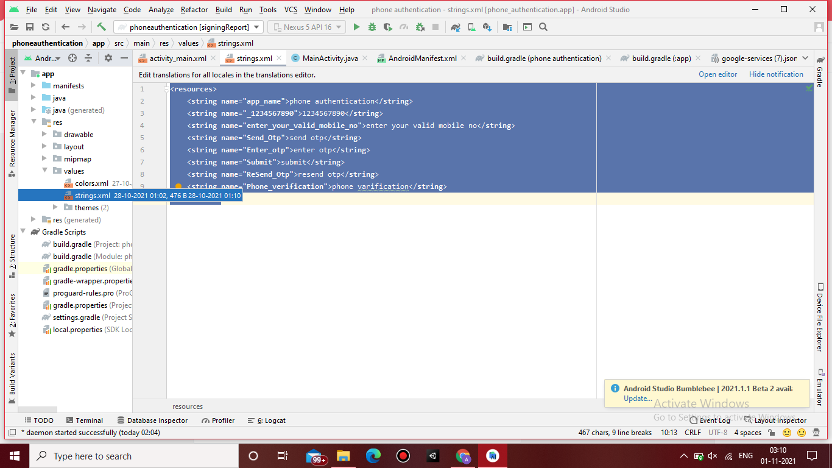Select colors.xml in project tree
The width and height of the screenshot is (832, 468).
tap(91, 183)
